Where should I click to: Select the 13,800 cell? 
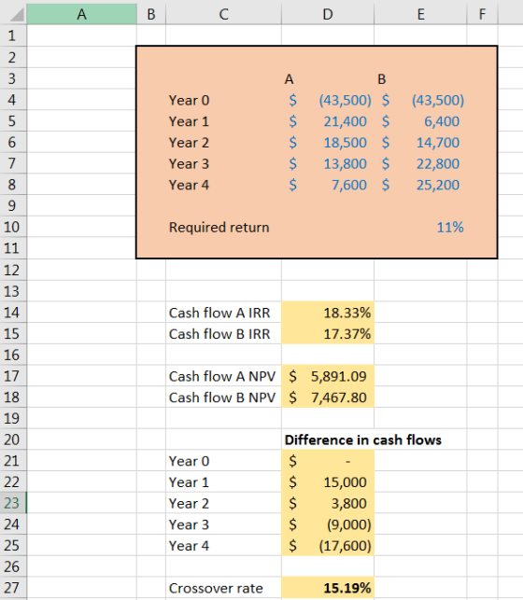[328, 164]
